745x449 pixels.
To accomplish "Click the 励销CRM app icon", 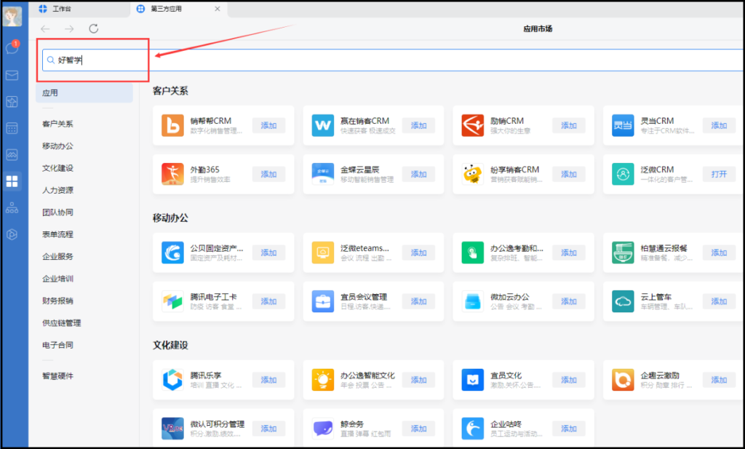I will (473, 125).
